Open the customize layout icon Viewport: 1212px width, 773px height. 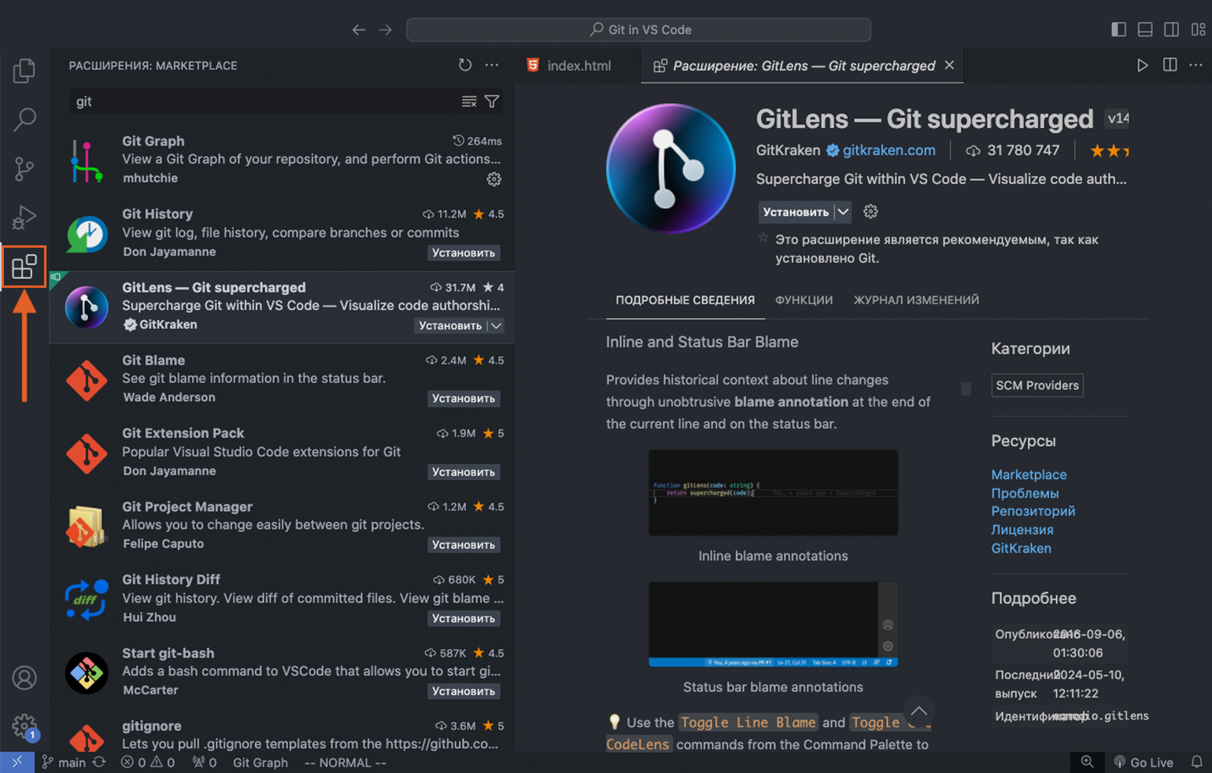1198,29
